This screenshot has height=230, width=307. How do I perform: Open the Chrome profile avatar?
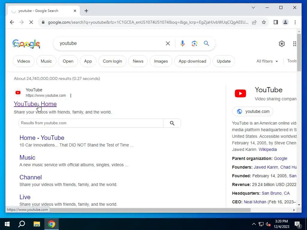pos(285,22)
